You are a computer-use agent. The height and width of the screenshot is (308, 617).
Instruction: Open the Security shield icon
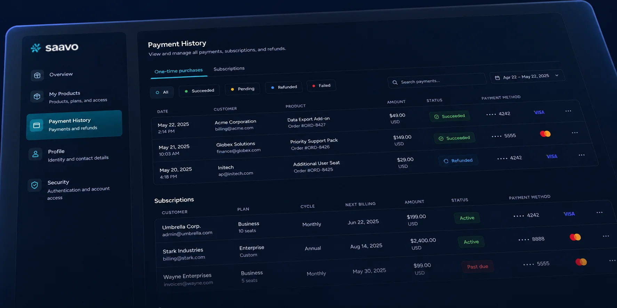pyautogui.click(x=34, y=185)
